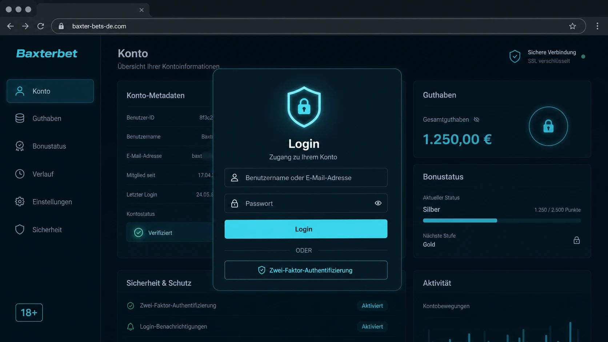Click the cyan Login button
This screenshot has width=608, height=342.
coord(306,229)
